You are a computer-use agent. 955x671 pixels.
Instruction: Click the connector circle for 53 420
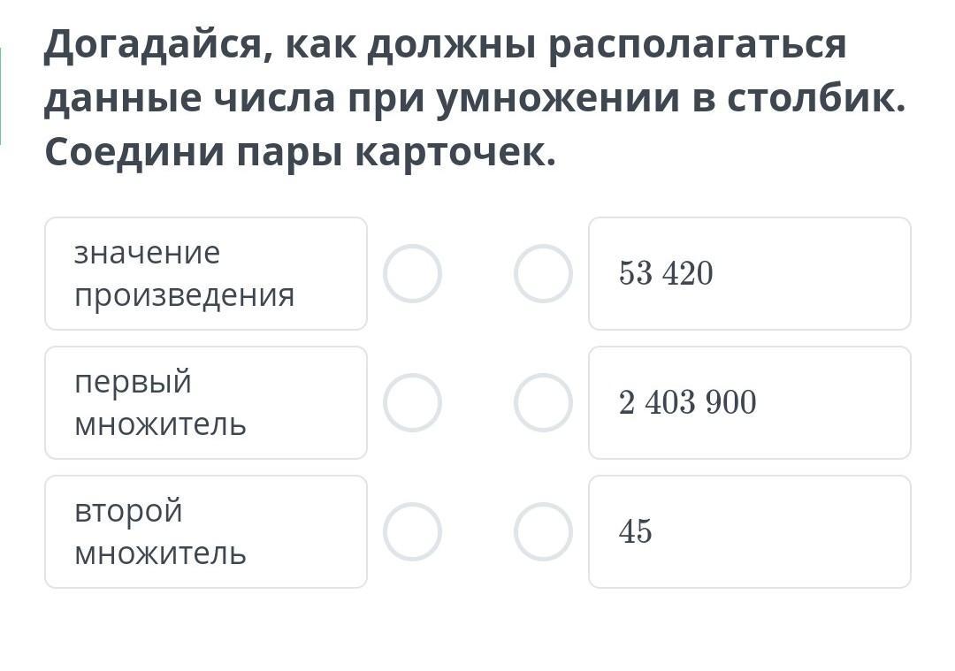(543, 274)
